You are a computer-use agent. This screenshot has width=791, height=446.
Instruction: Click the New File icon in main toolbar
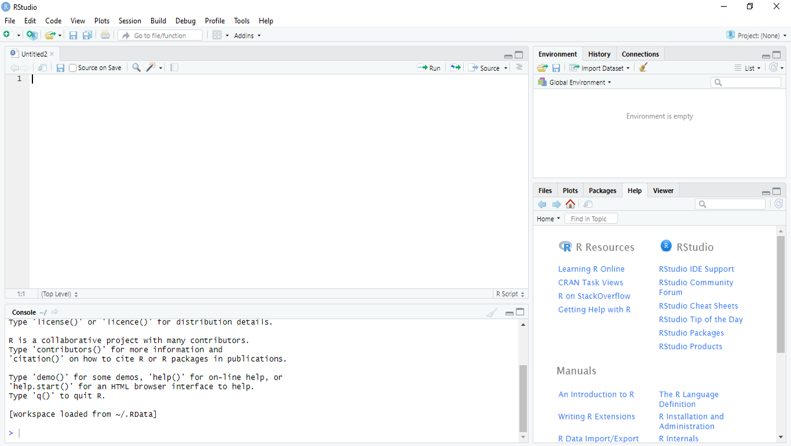point(7,35)
